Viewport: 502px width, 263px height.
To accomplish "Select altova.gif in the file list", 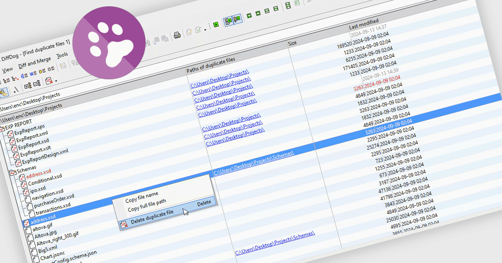I will (42, 228).
